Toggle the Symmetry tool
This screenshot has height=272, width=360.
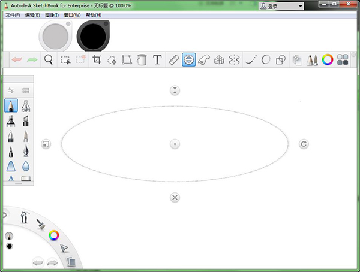(x=234, y=60)
